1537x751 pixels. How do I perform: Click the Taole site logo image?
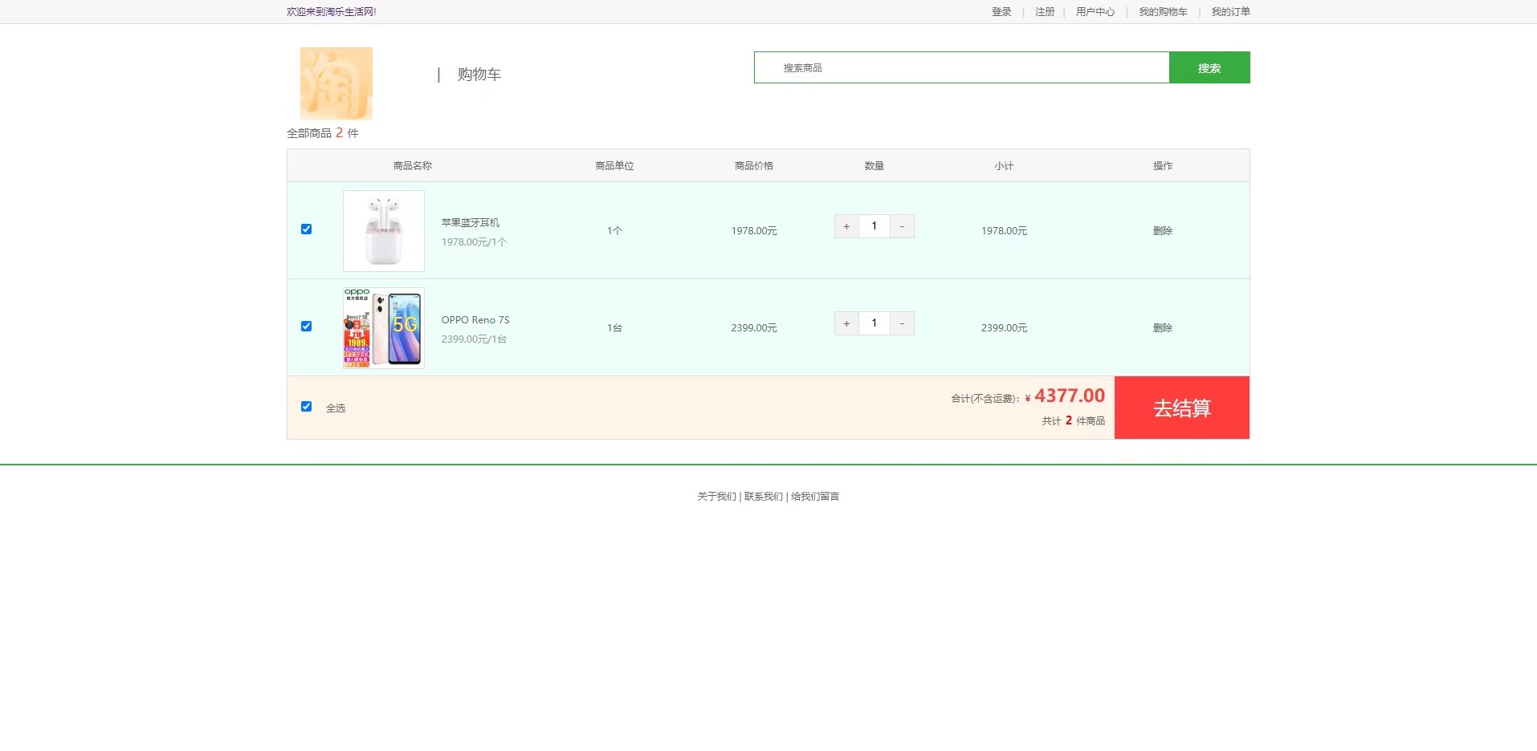(336, 83)
